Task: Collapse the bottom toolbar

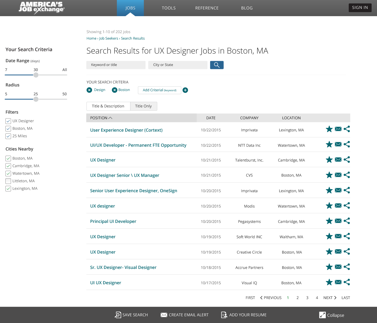Action: click(x=331, y=315)
